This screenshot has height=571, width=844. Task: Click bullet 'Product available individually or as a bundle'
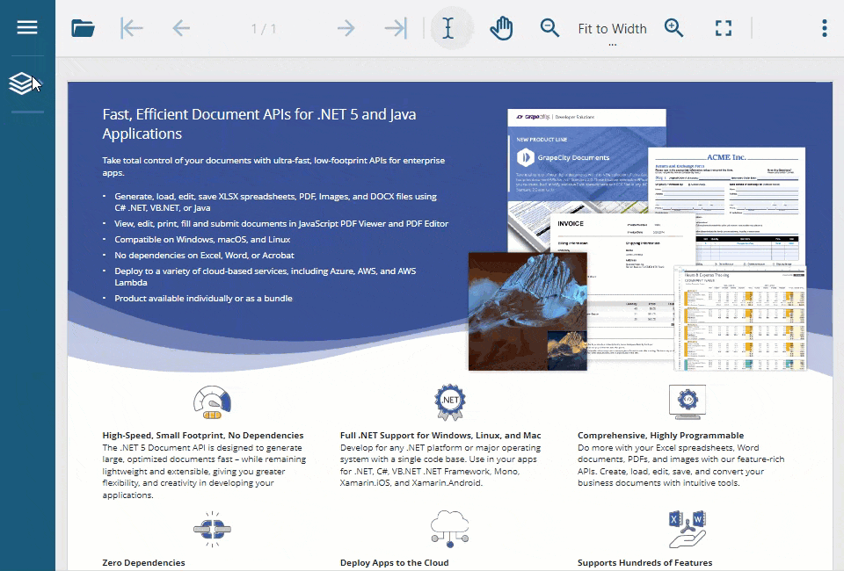click(x=203, y=298)
